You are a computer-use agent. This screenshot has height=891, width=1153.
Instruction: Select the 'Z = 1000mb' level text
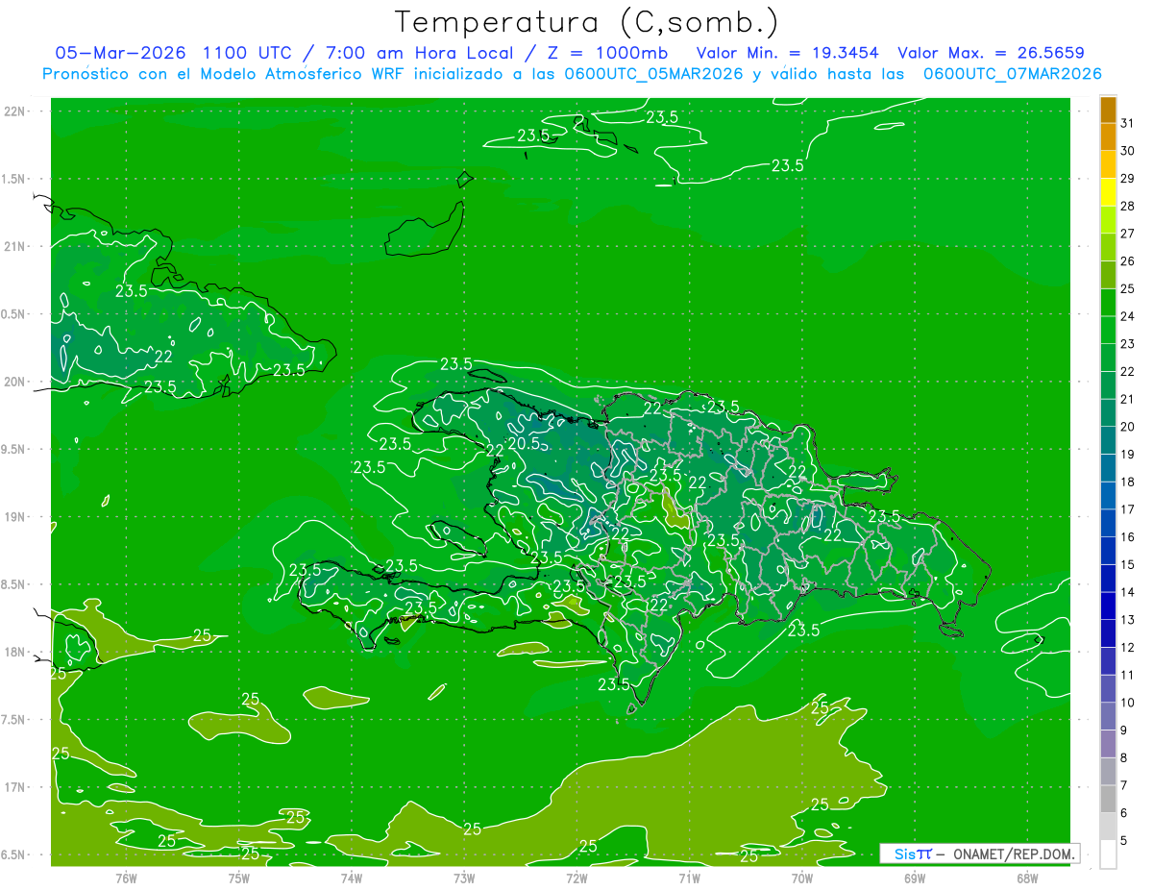610,53
